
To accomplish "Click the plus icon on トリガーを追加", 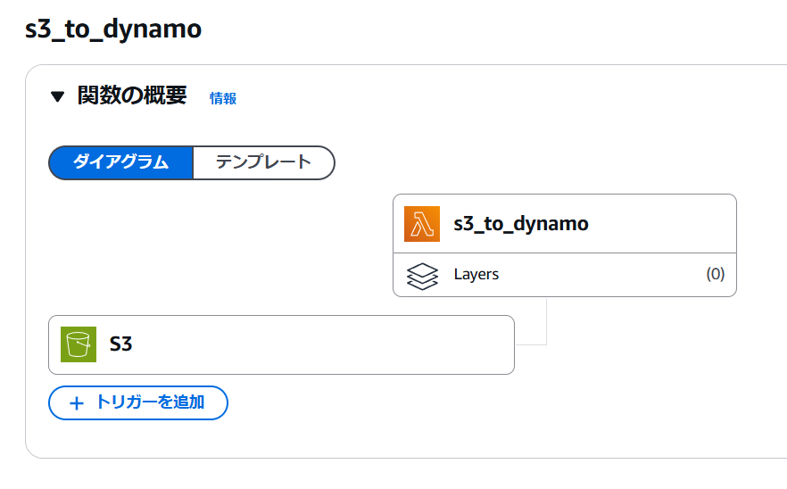I will [77, 402].
